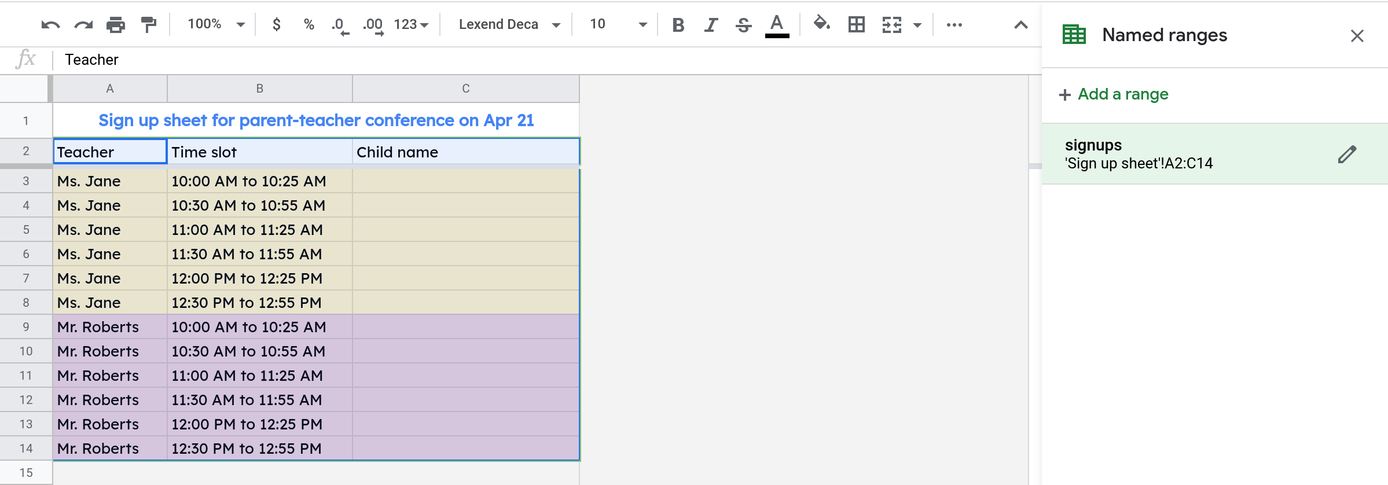The width and height of the screenshot is (1388, 485).
Task: Open the 100% zoom dropdown
Action: point(216,24)
